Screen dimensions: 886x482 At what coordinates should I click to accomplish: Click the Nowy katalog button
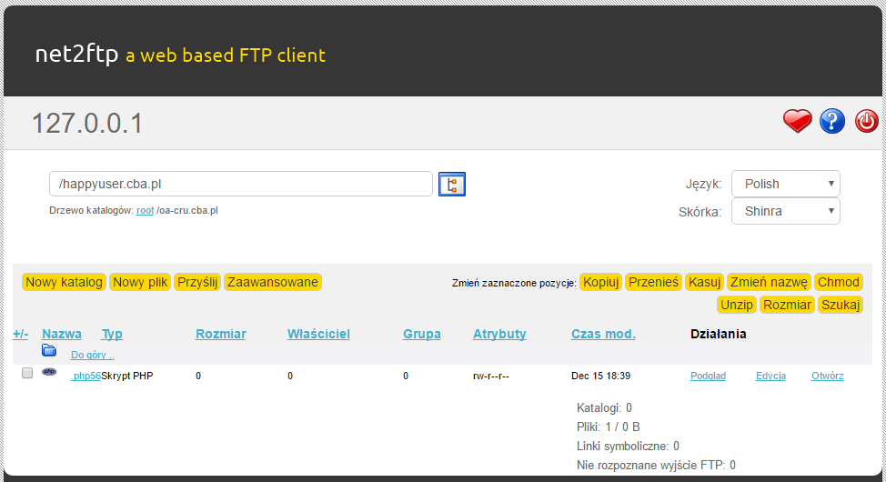click(64, 282)
